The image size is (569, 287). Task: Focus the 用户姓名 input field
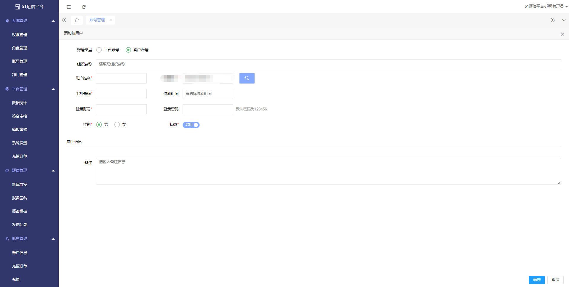121,78
